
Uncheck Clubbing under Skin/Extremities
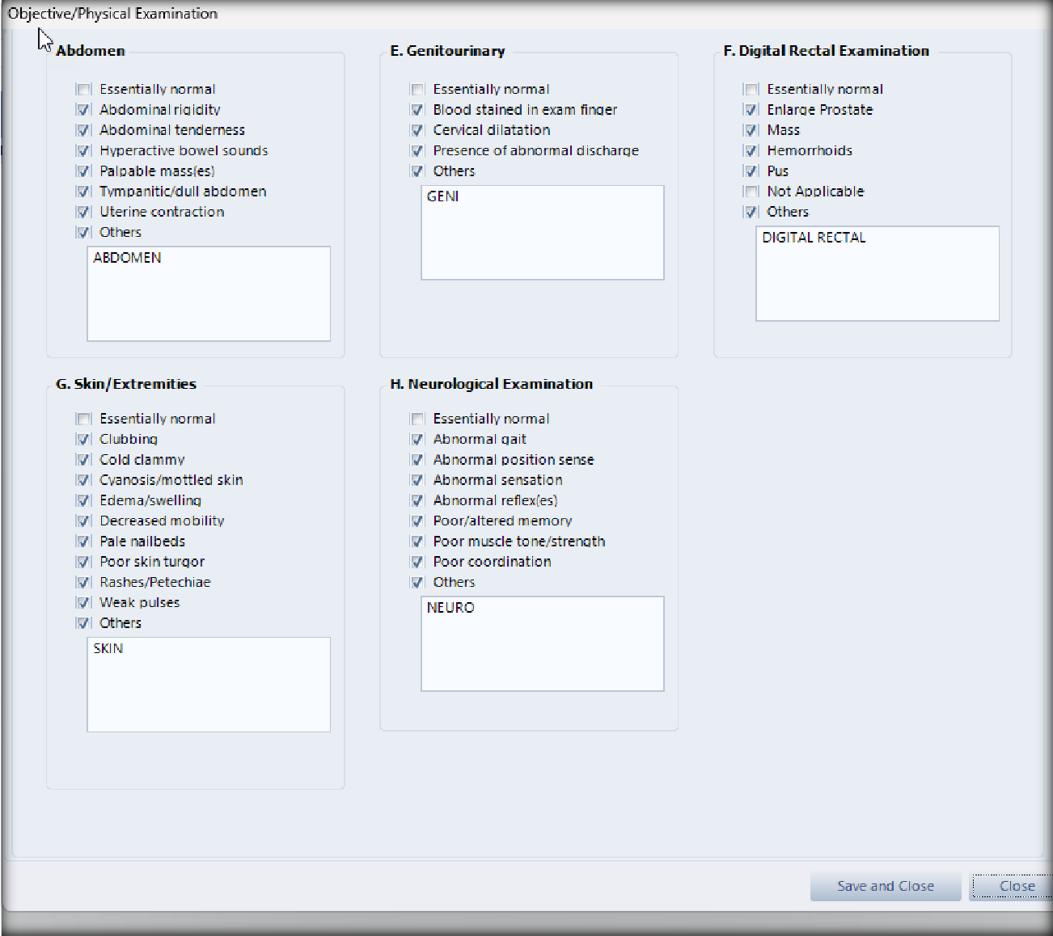click(x=83, y=440)
